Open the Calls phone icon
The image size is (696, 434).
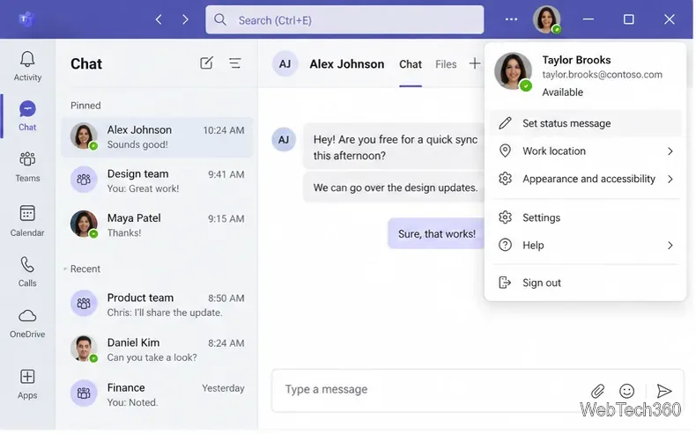pyautogui.click(x=27, y=265)
